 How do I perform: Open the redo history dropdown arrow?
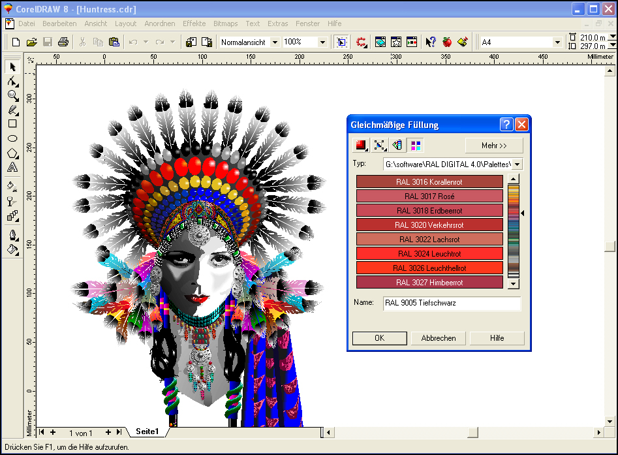(172, 42)
